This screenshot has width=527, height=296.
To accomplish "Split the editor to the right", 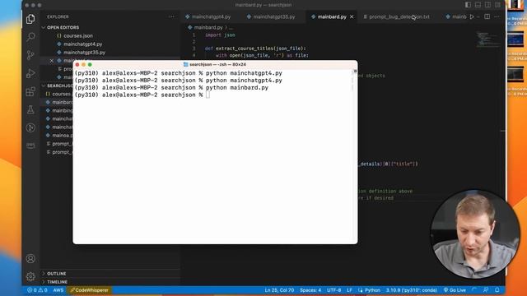I will click(x=487, y=16).
